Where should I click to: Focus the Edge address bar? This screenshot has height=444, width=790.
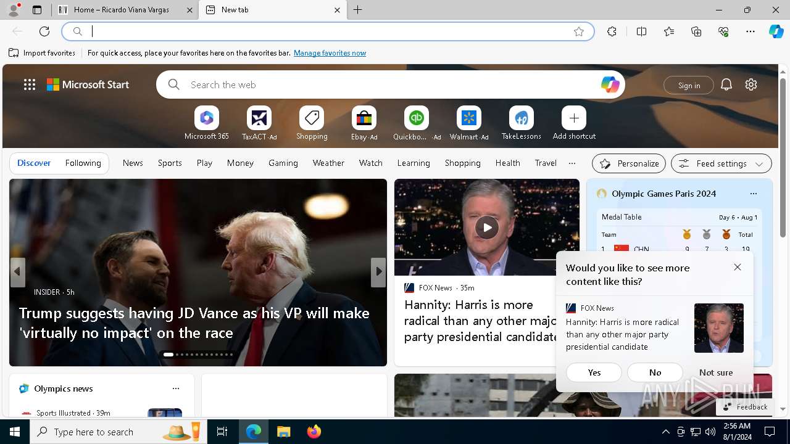point(327,31)
